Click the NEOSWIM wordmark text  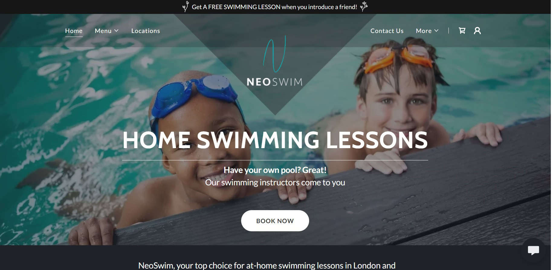(x=274, y=82)
